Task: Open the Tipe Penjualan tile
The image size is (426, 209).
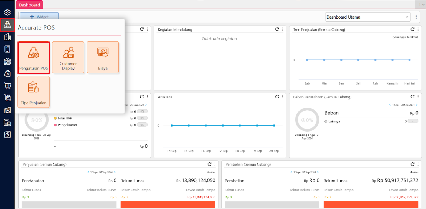Action: pyautogui.click(x=34, y=92)
